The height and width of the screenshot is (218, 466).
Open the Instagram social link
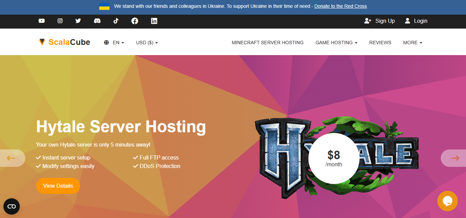(x=60, y=21)
